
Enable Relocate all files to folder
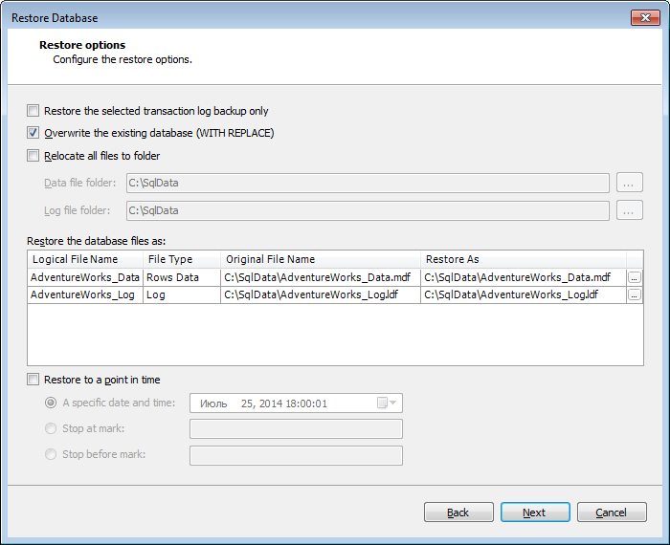click(33, 156)
